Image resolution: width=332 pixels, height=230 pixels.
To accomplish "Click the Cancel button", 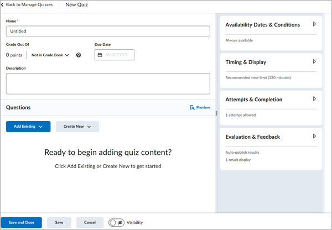I will click(x=90, y=222).
